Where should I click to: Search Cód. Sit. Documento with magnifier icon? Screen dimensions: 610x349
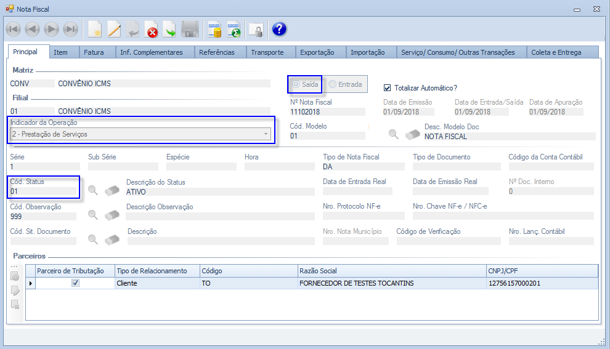click(92, 239)
